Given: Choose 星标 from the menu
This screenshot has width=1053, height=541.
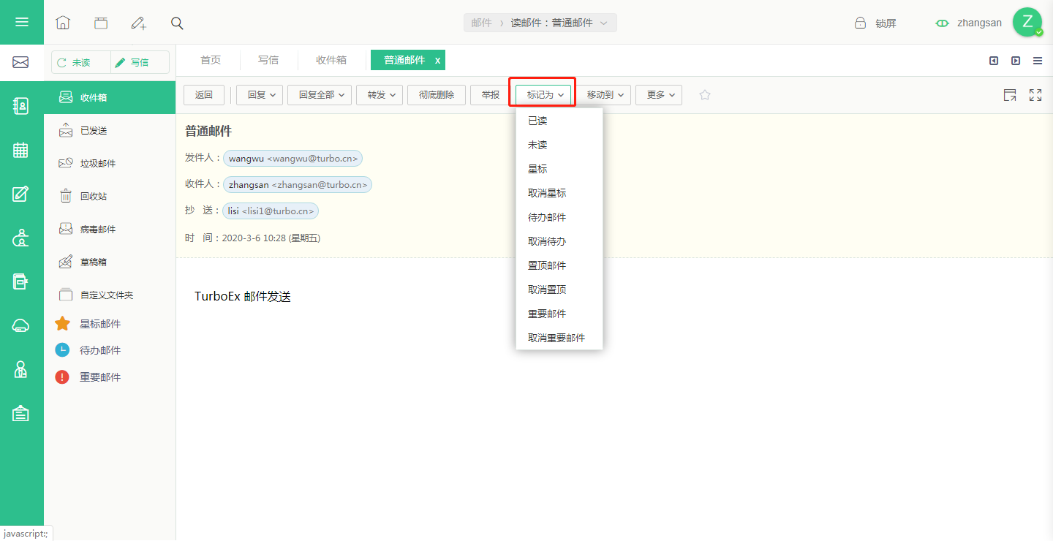Looking at the screenshot, I should (x=559, y=169).
